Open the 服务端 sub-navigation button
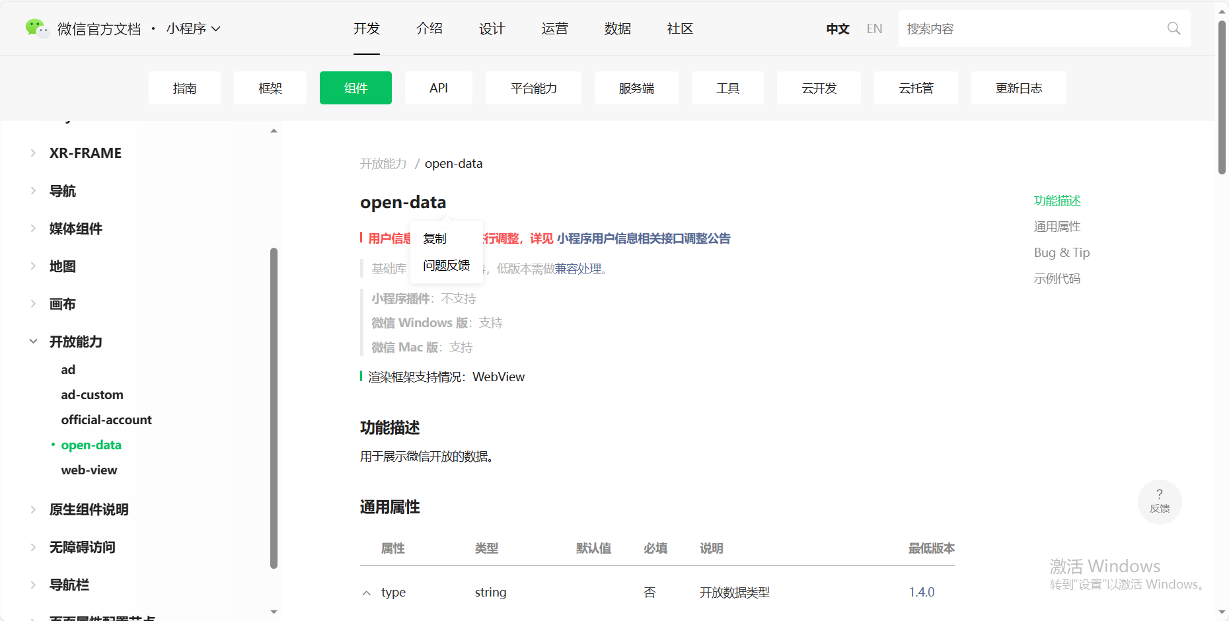This screenshot has width=1229, height=621. 636,88
